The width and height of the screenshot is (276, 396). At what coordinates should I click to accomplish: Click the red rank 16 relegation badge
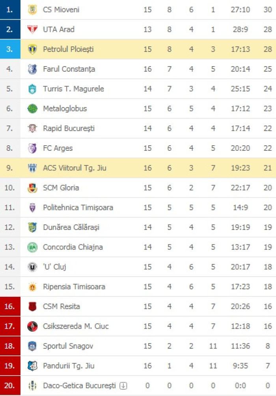pyautogui.click(x=10, y=306)
